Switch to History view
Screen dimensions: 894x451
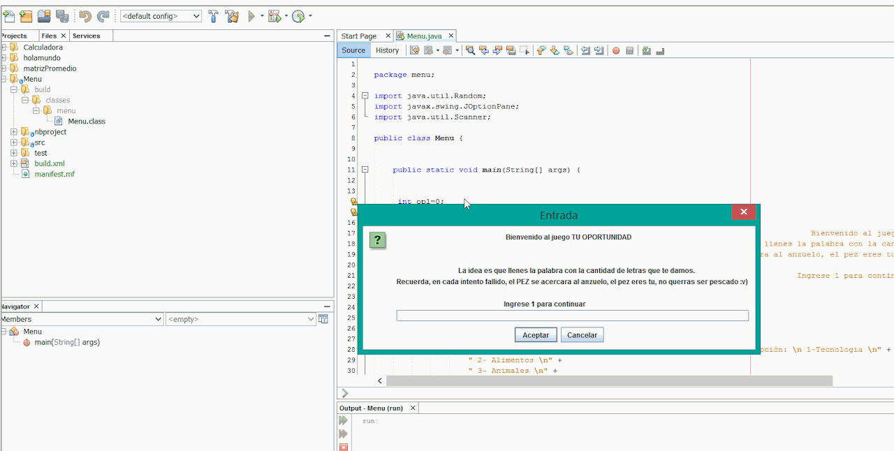[387, 50]
